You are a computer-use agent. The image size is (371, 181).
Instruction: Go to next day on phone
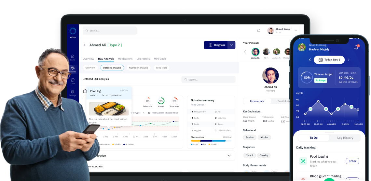pyautogui.click(x=348, y=60)
